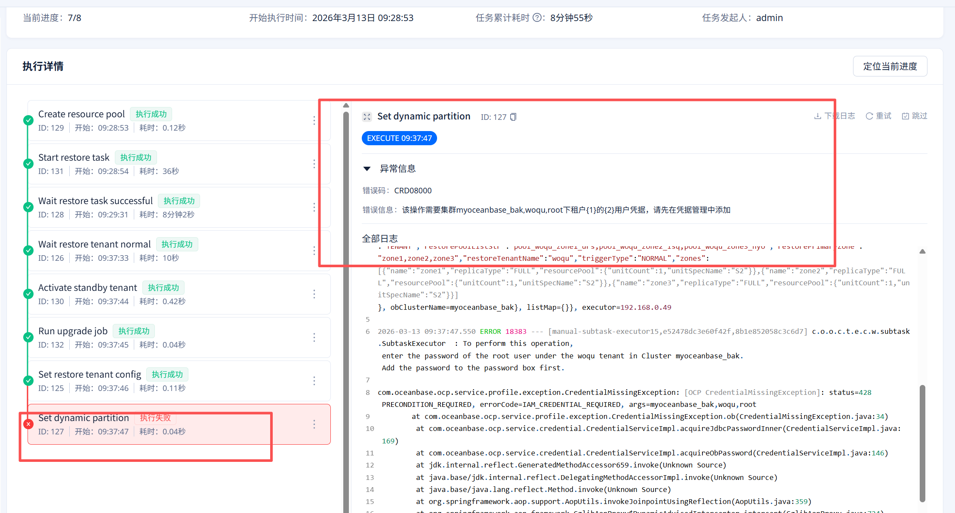Click the scroll-up arrow of task detail panel
Image resolution: width=955 pixels, height=513 pixels.
(x=346, y=105)
